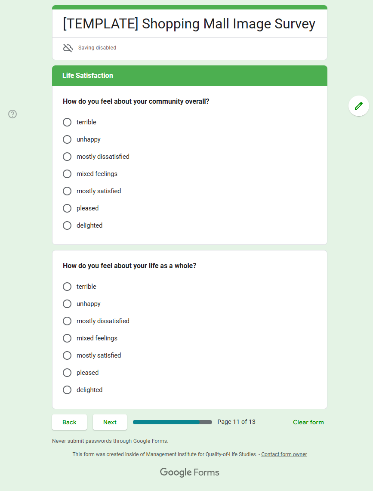Viewport: 373px width, 491px height.
Task: Click the saving disabled cloud icon
Action: [x=68, y=48]
